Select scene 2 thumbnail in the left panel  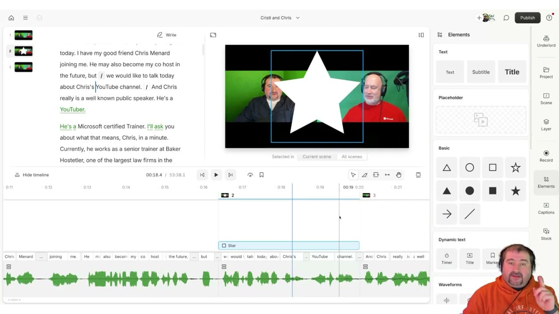pos(23,51)
